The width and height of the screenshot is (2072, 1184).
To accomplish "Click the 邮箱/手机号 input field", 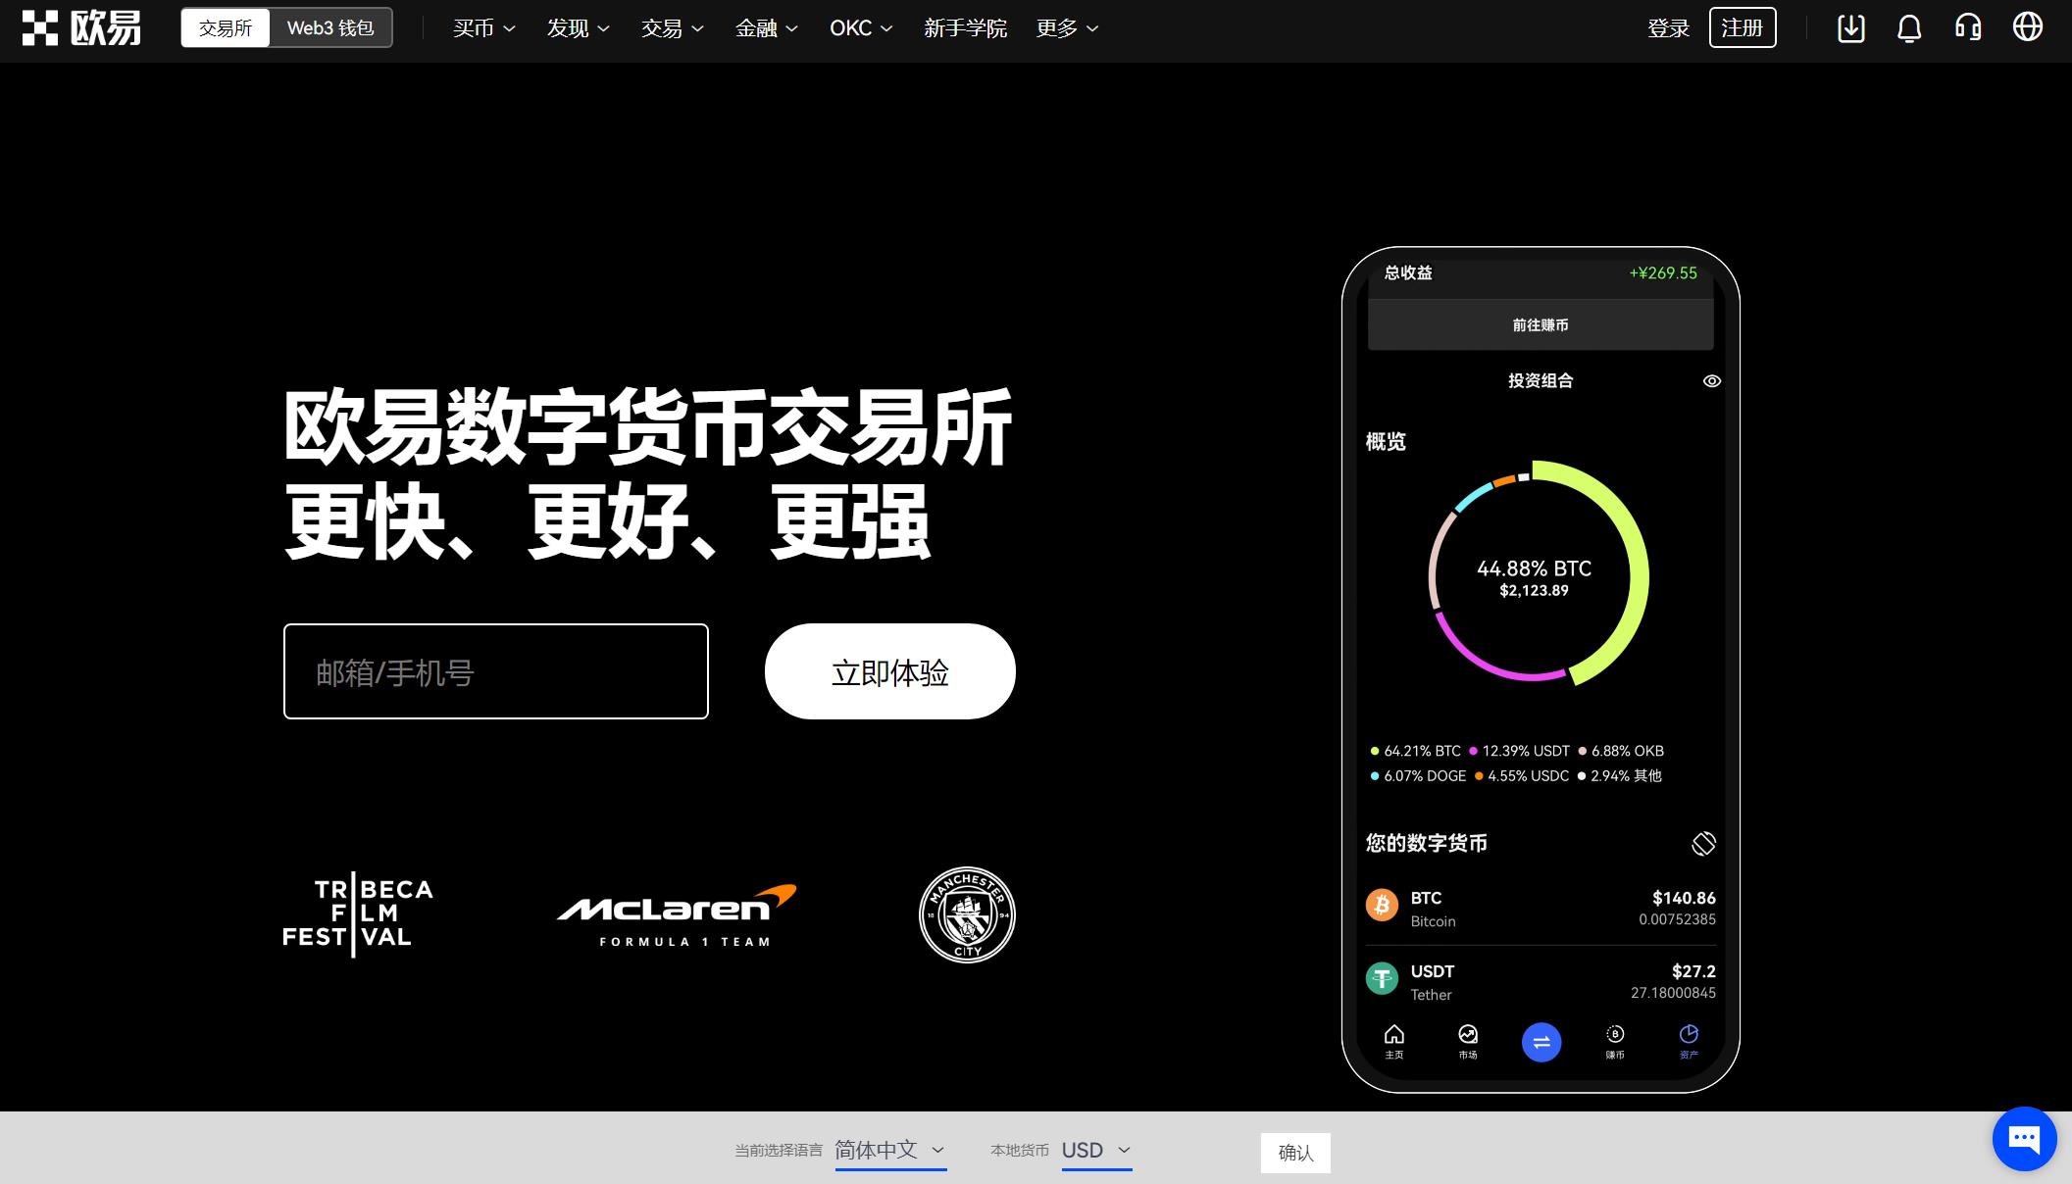I will (495, 670).
